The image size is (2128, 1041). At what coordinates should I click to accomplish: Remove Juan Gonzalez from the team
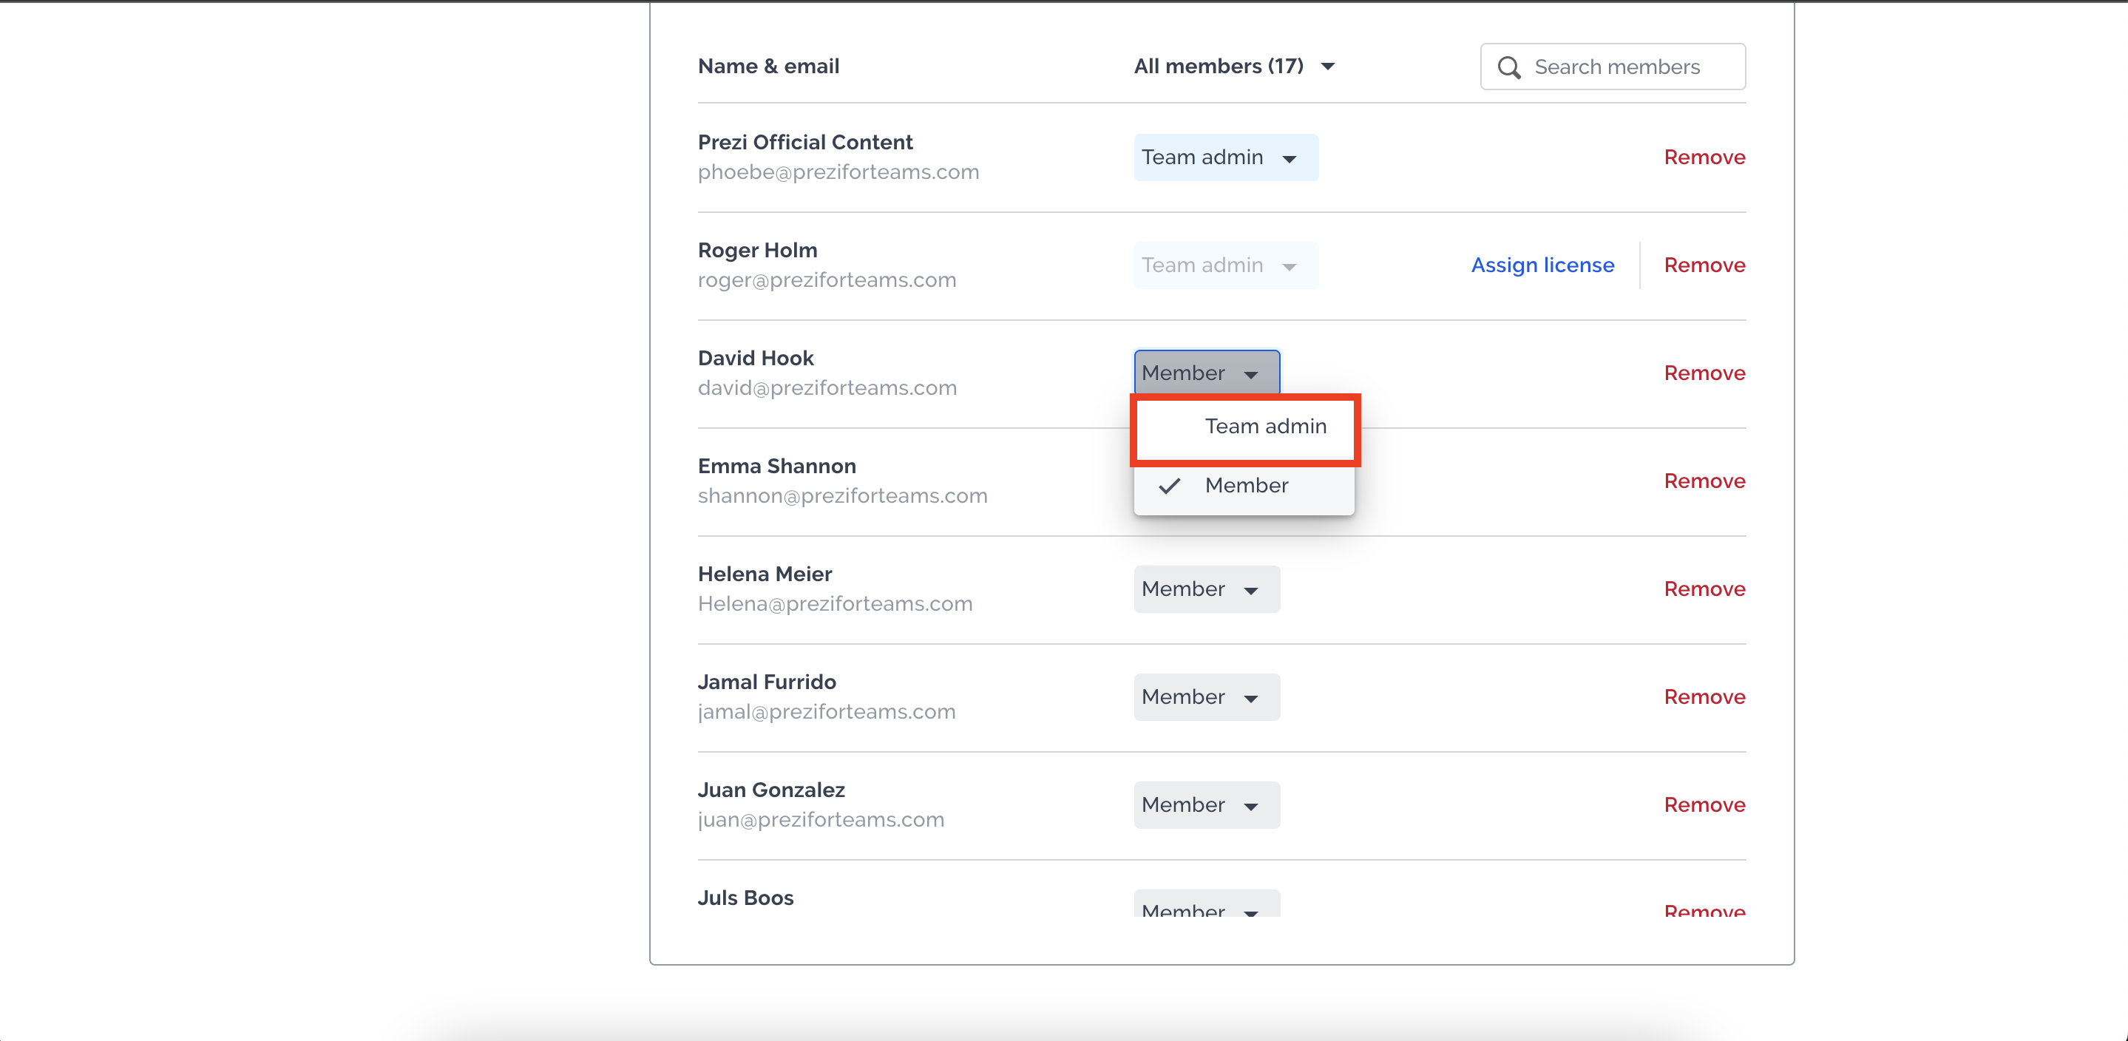1704,806
